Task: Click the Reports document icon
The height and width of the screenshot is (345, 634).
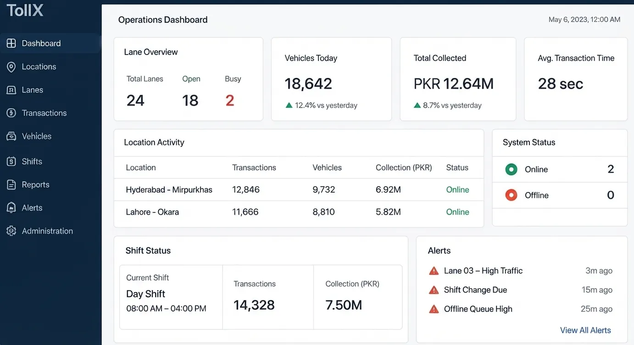Action: pos(11,184)
